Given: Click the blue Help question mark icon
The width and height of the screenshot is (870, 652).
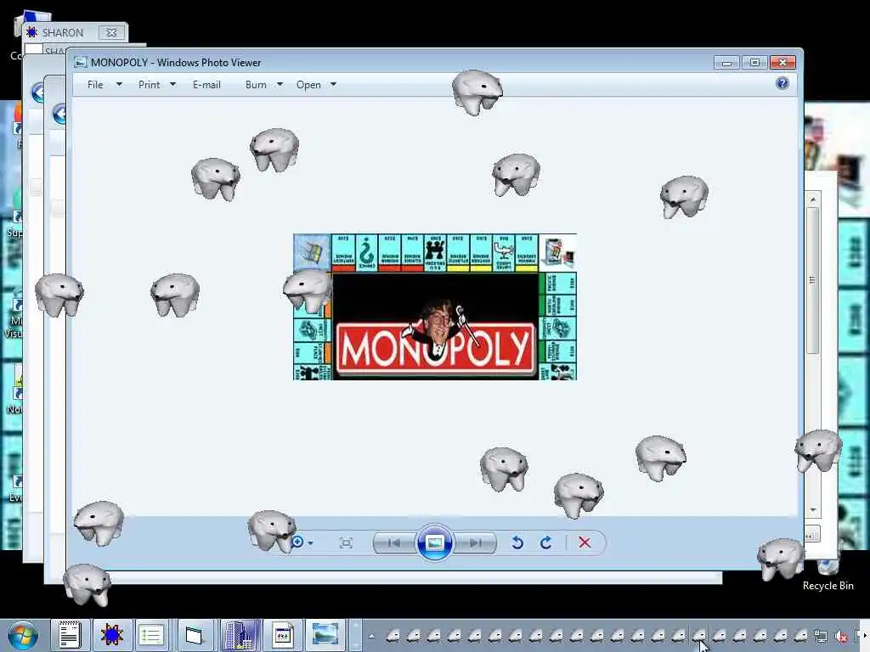Looking at the screenshot, I should 782,83.
